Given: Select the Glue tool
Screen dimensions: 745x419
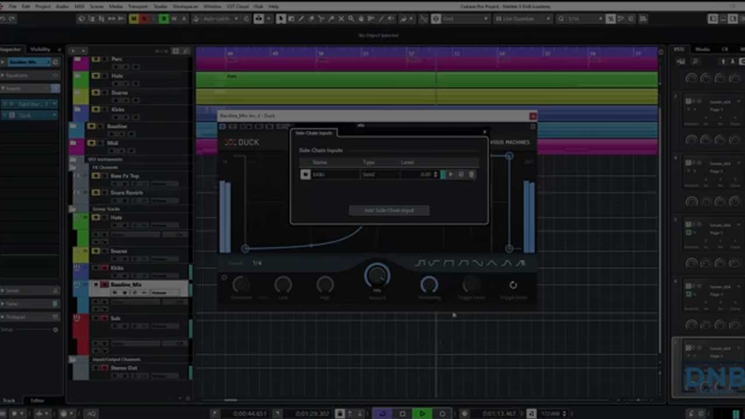Looking at the screenshot, I should pos(331,19).
